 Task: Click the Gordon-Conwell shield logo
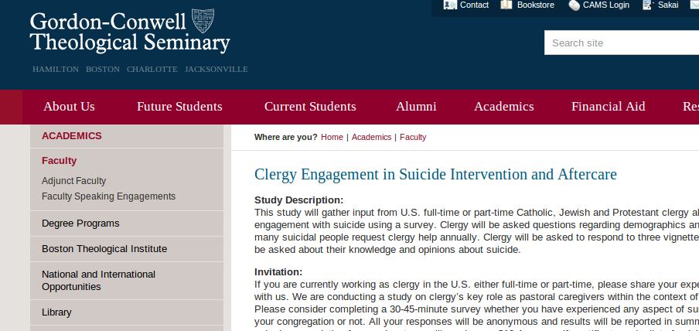(x=203, y=21)
